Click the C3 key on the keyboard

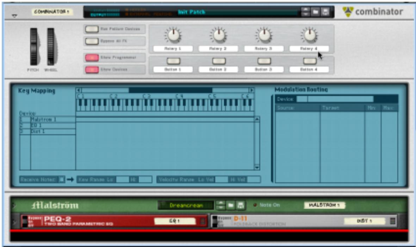[x=145, y=105]
